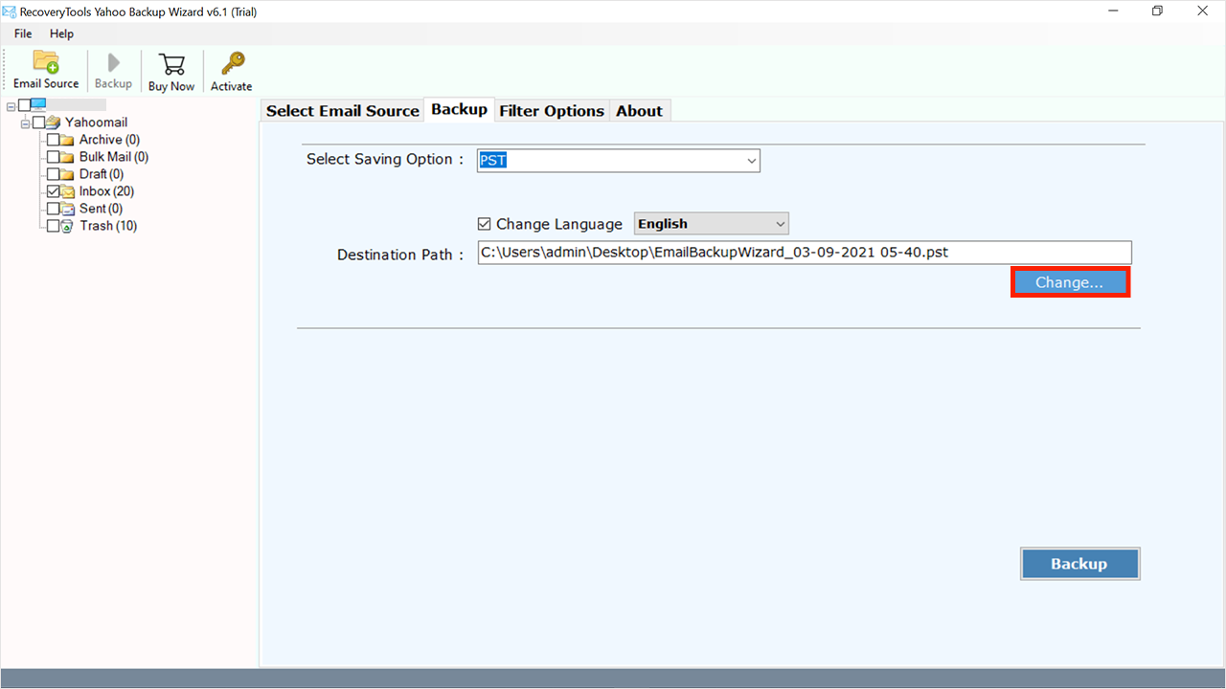The height and width of the screenshot is (689, 1226).
Task: Click the computer icon at tree root
Action: coord(38,104)
